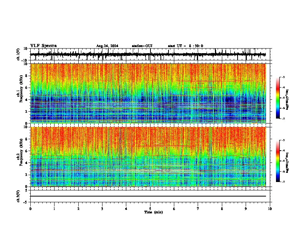
Task: Click the ch.1 colorbar log(PSD) units label
Action: coord(287,100)
